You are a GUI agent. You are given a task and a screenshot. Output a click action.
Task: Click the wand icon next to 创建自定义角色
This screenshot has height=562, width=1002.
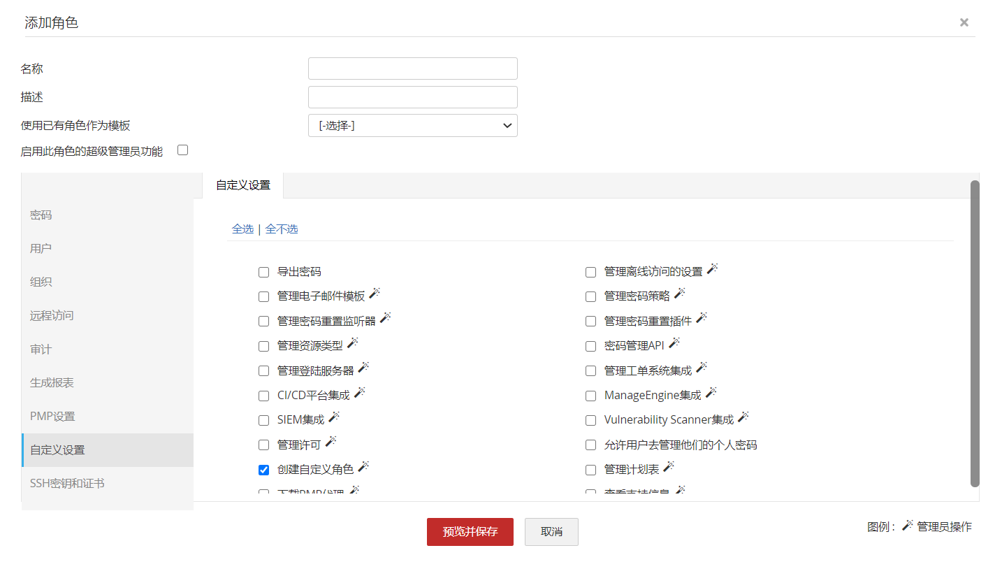pyautogui.click(x=363, y=467)
